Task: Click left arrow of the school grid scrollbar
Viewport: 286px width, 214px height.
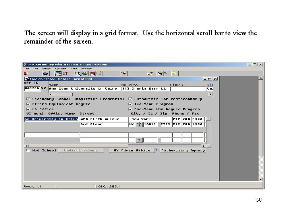Action: 51,94
